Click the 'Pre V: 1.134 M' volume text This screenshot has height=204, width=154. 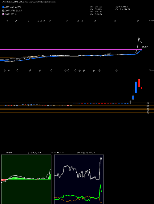click(x=123, y=9)
